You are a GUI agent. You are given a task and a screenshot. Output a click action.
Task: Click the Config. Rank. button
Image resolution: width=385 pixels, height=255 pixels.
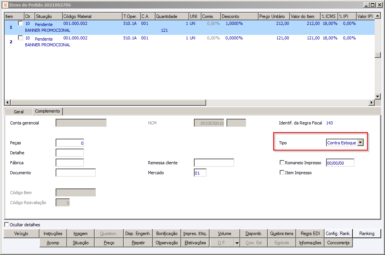(x=338, y=234)
